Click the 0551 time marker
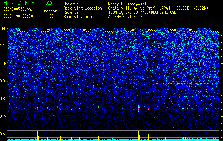The height and width of the screenshot is (141, 223). [x=23, y=30]
